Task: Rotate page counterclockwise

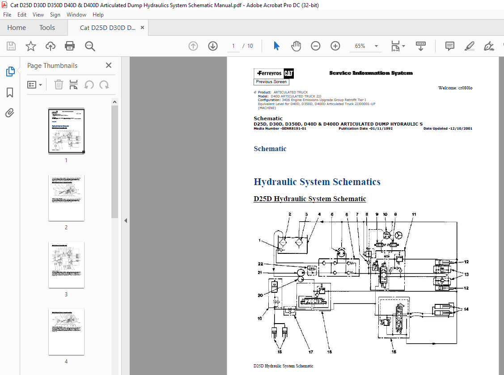Action: pos(89,85)
